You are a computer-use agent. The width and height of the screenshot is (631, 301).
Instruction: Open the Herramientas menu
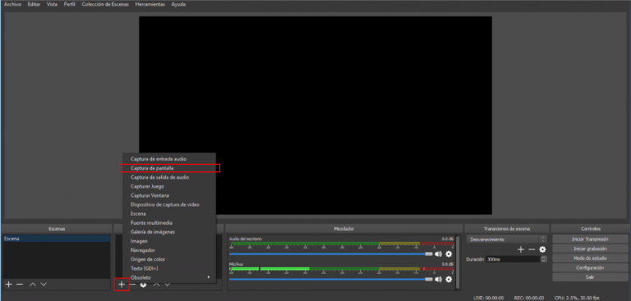click(x=150, y=4)
